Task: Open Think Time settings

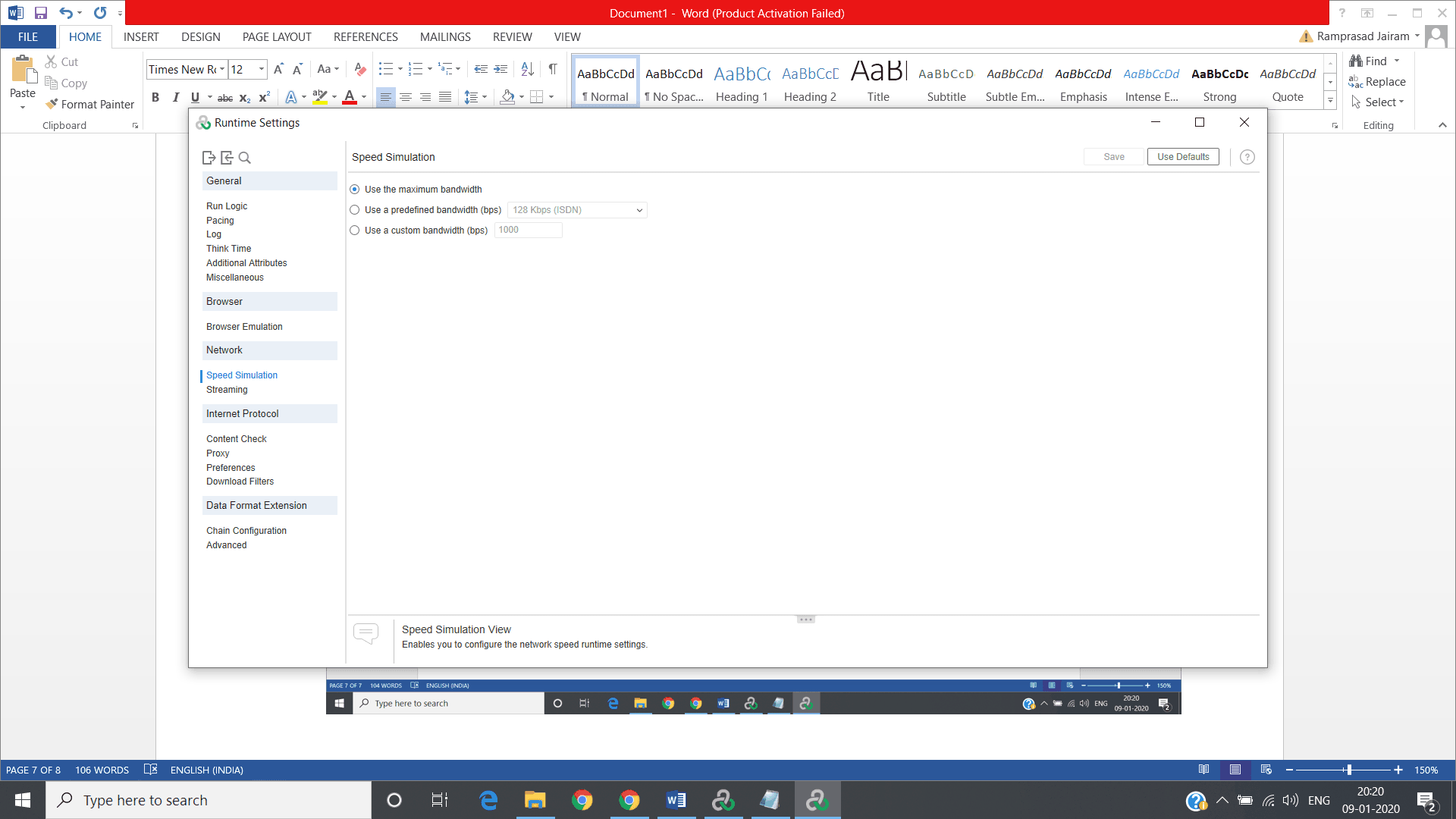Action: [229, 249]
